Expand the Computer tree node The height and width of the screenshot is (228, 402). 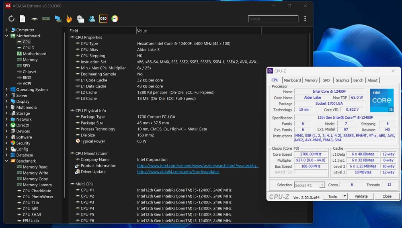tap(7, 30)
